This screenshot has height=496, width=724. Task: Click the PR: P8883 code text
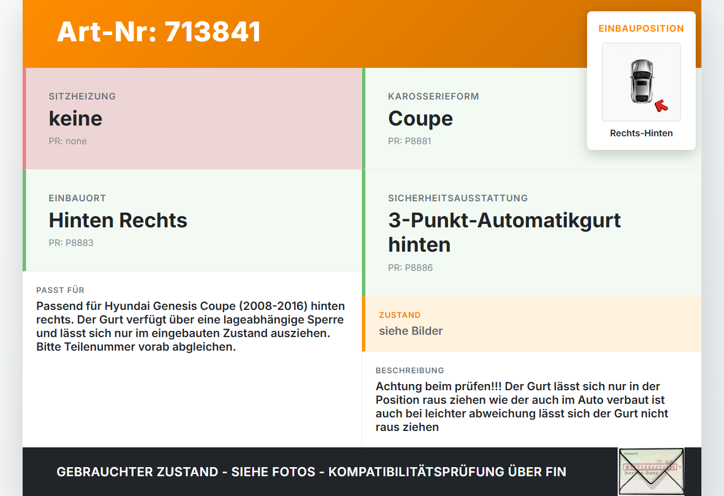click(71, 243)
